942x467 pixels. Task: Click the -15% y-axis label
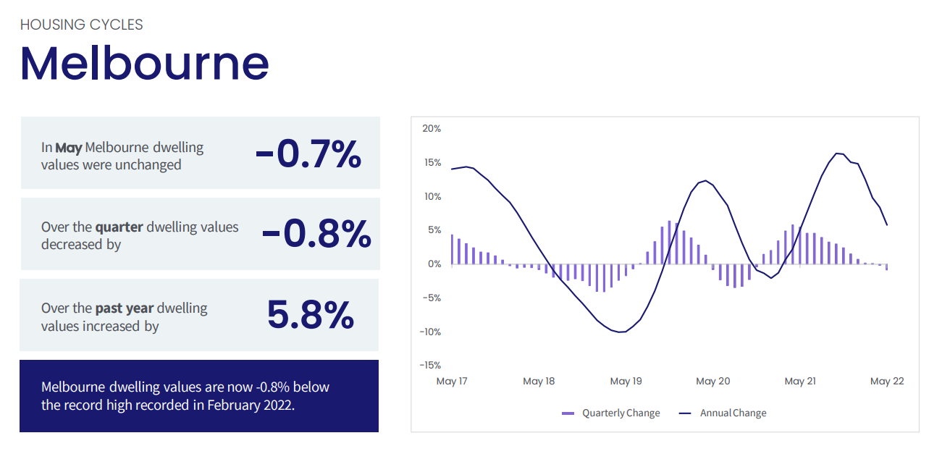tap(430, 366)
